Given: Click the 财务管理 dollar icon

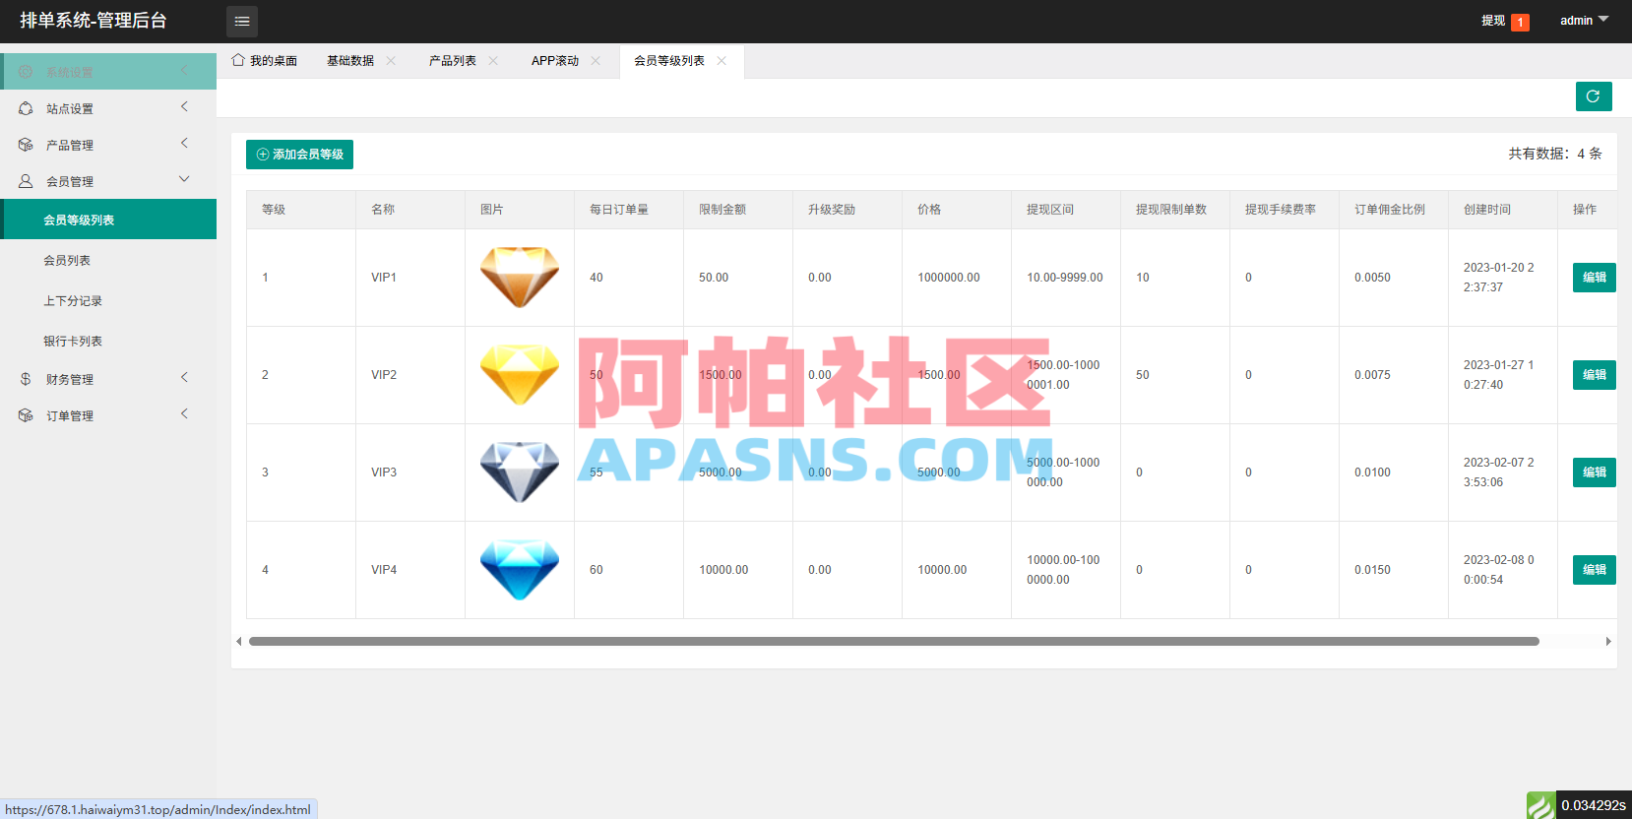Looking at the screenshot, I should click(26, 379).
